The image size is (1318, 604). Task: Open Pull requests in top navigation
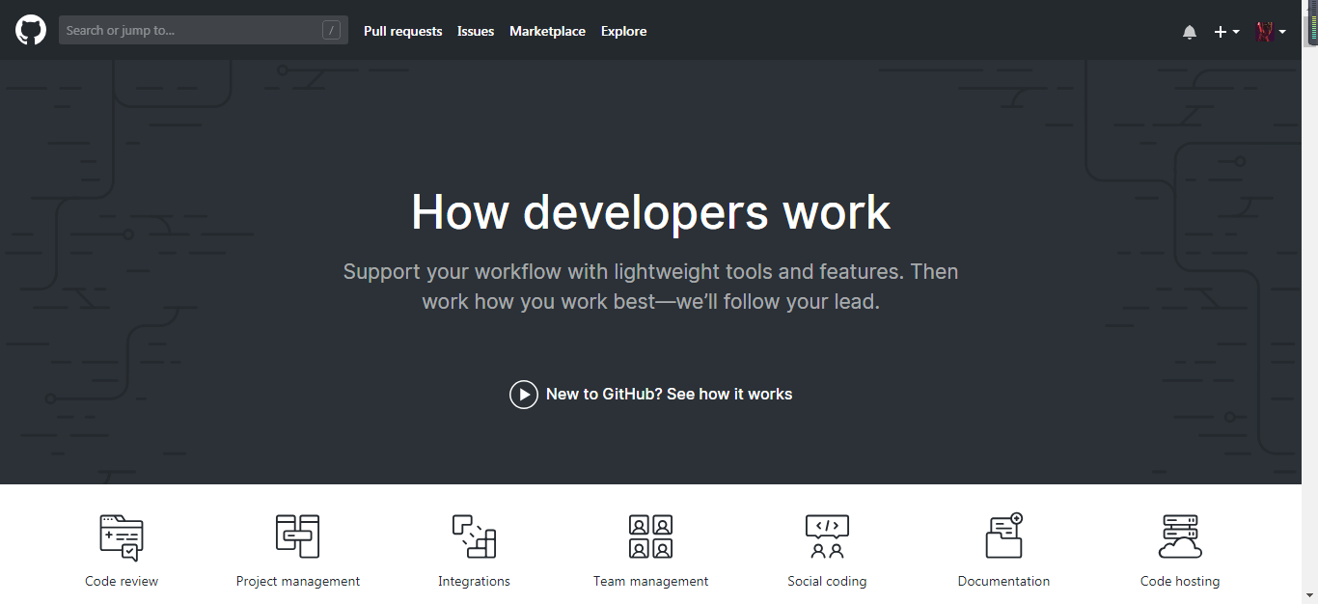pos(402,31)
